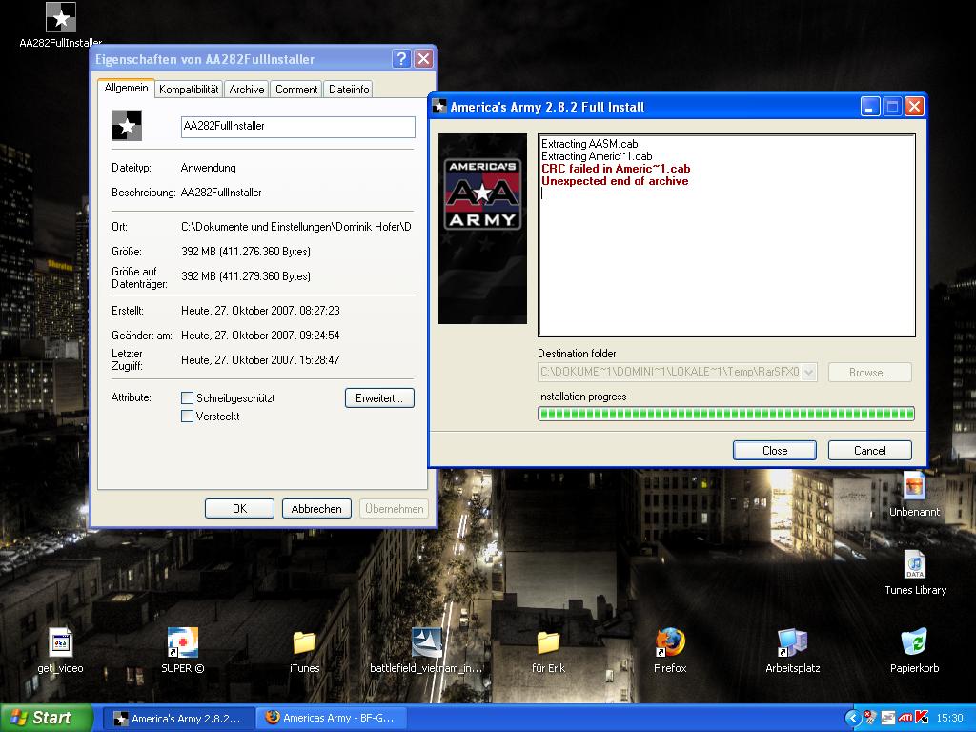Click the disconnected network tray icon

(x=871, y=718)
